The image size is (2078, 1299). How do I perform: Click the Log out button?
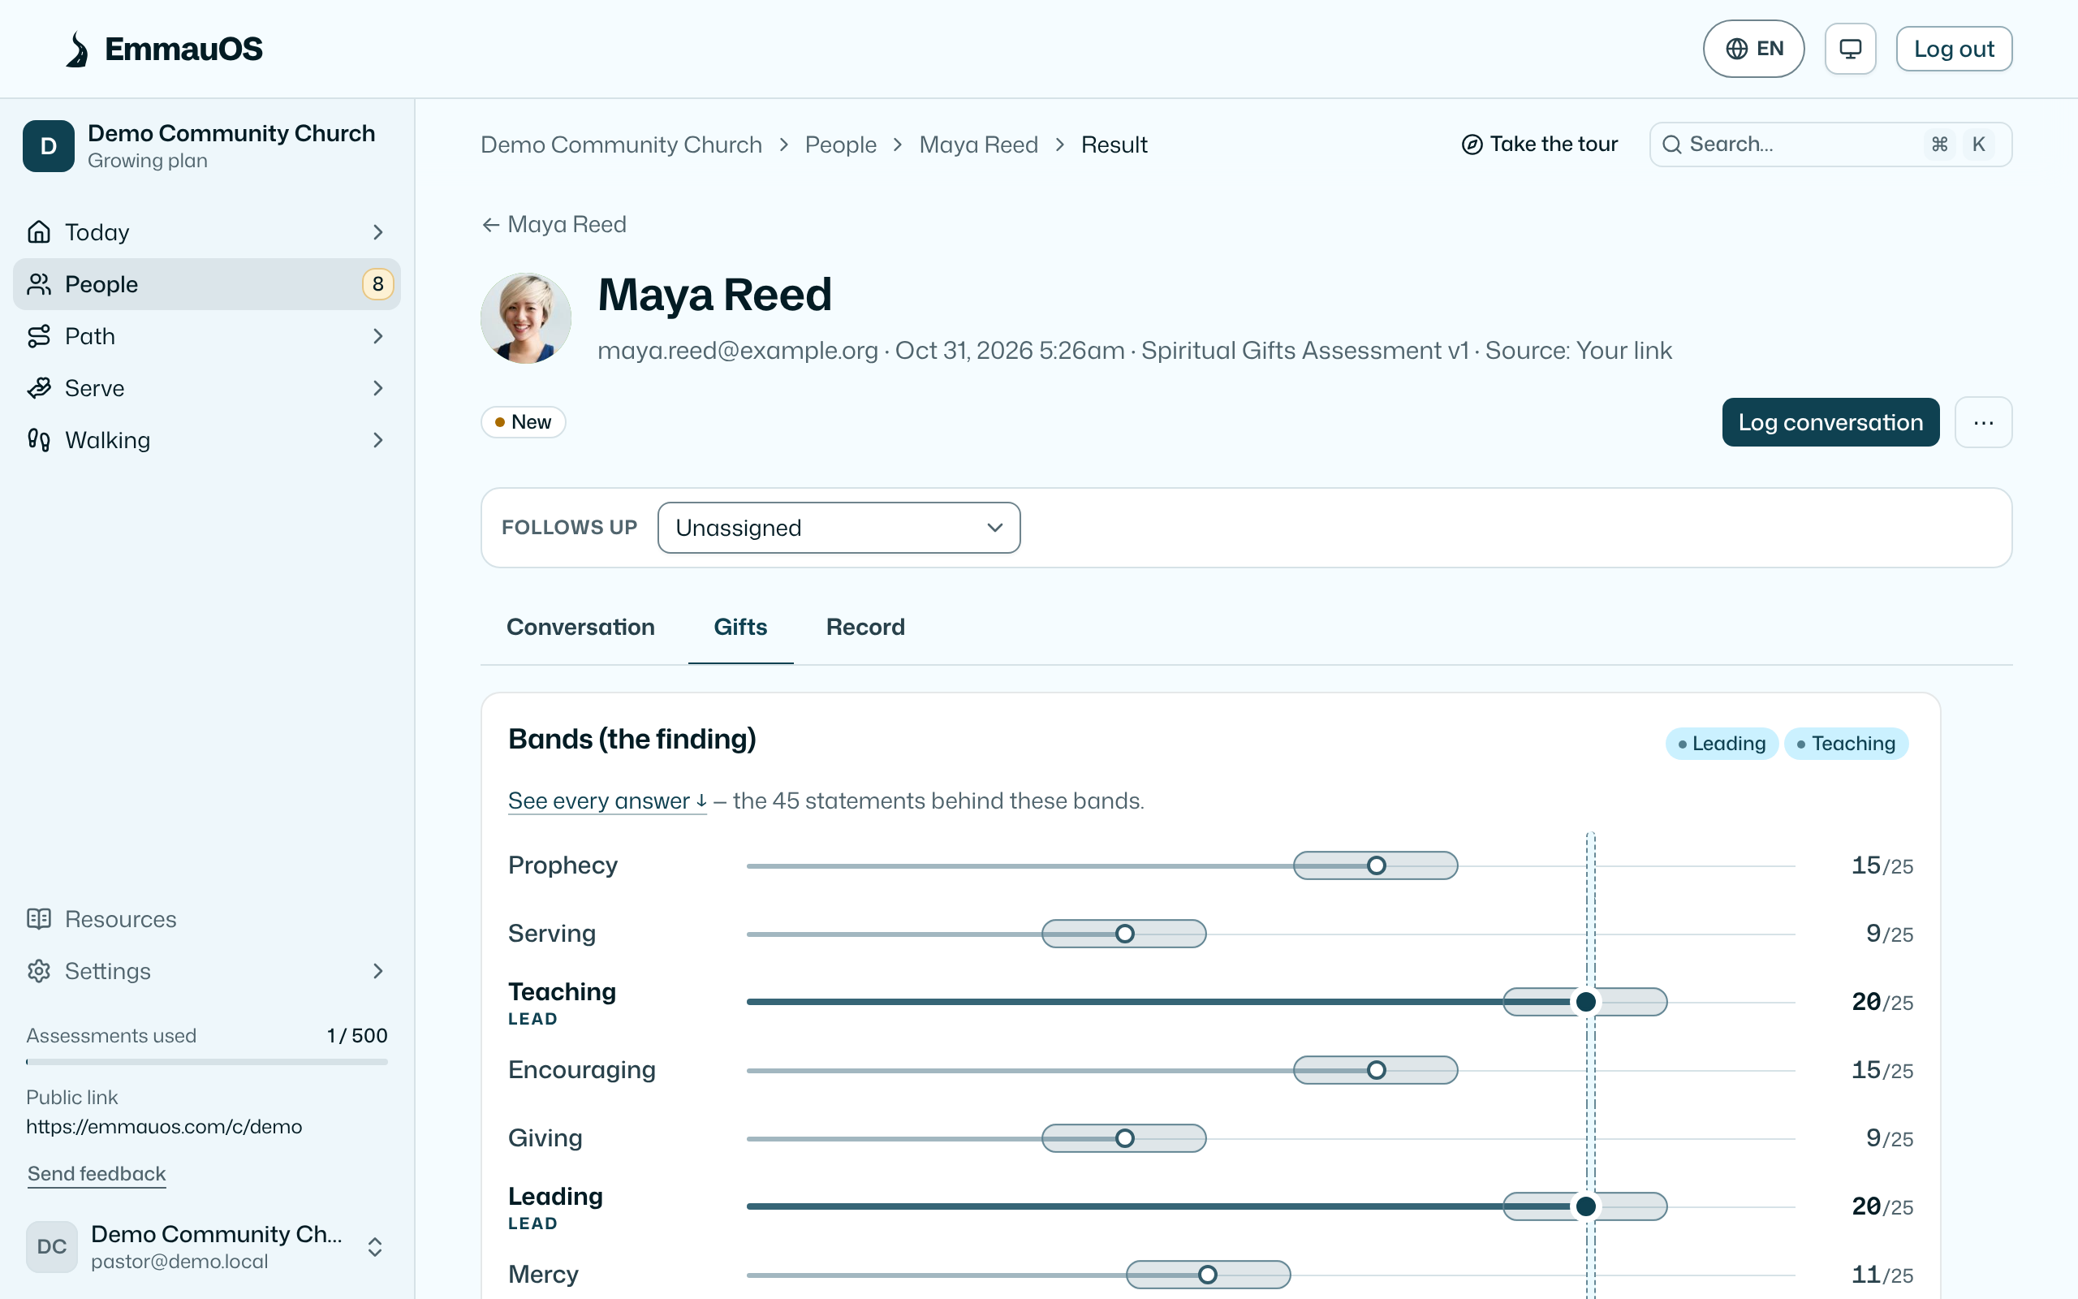pos(1954,49)
